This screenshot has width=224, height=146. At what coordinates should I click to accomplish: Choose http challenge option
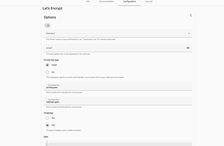pos(47,125)
